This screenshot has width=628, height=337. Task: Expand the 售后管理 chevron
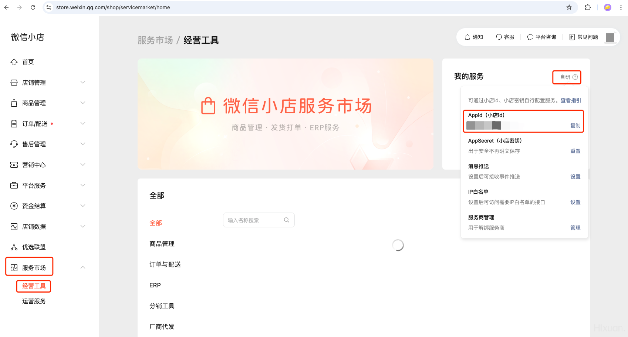coord(83,144)
